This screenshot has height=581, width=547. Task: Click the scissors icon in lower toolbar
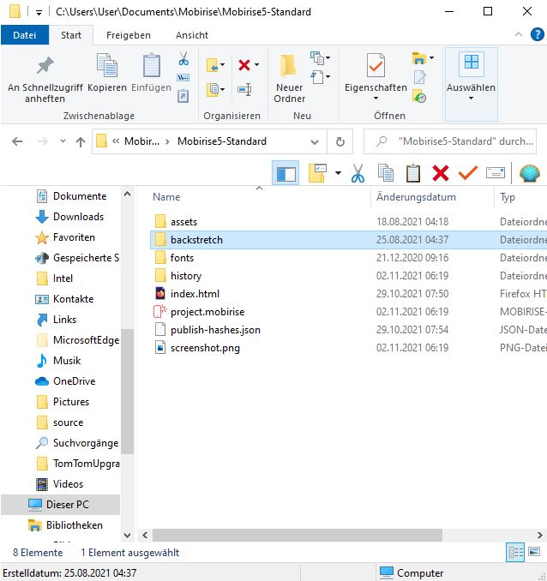pyautogui.click(x=358, y=173)
